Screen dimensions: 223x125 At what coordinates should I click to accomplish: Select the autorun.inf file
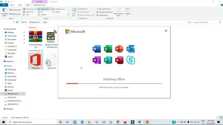(52, 61)
